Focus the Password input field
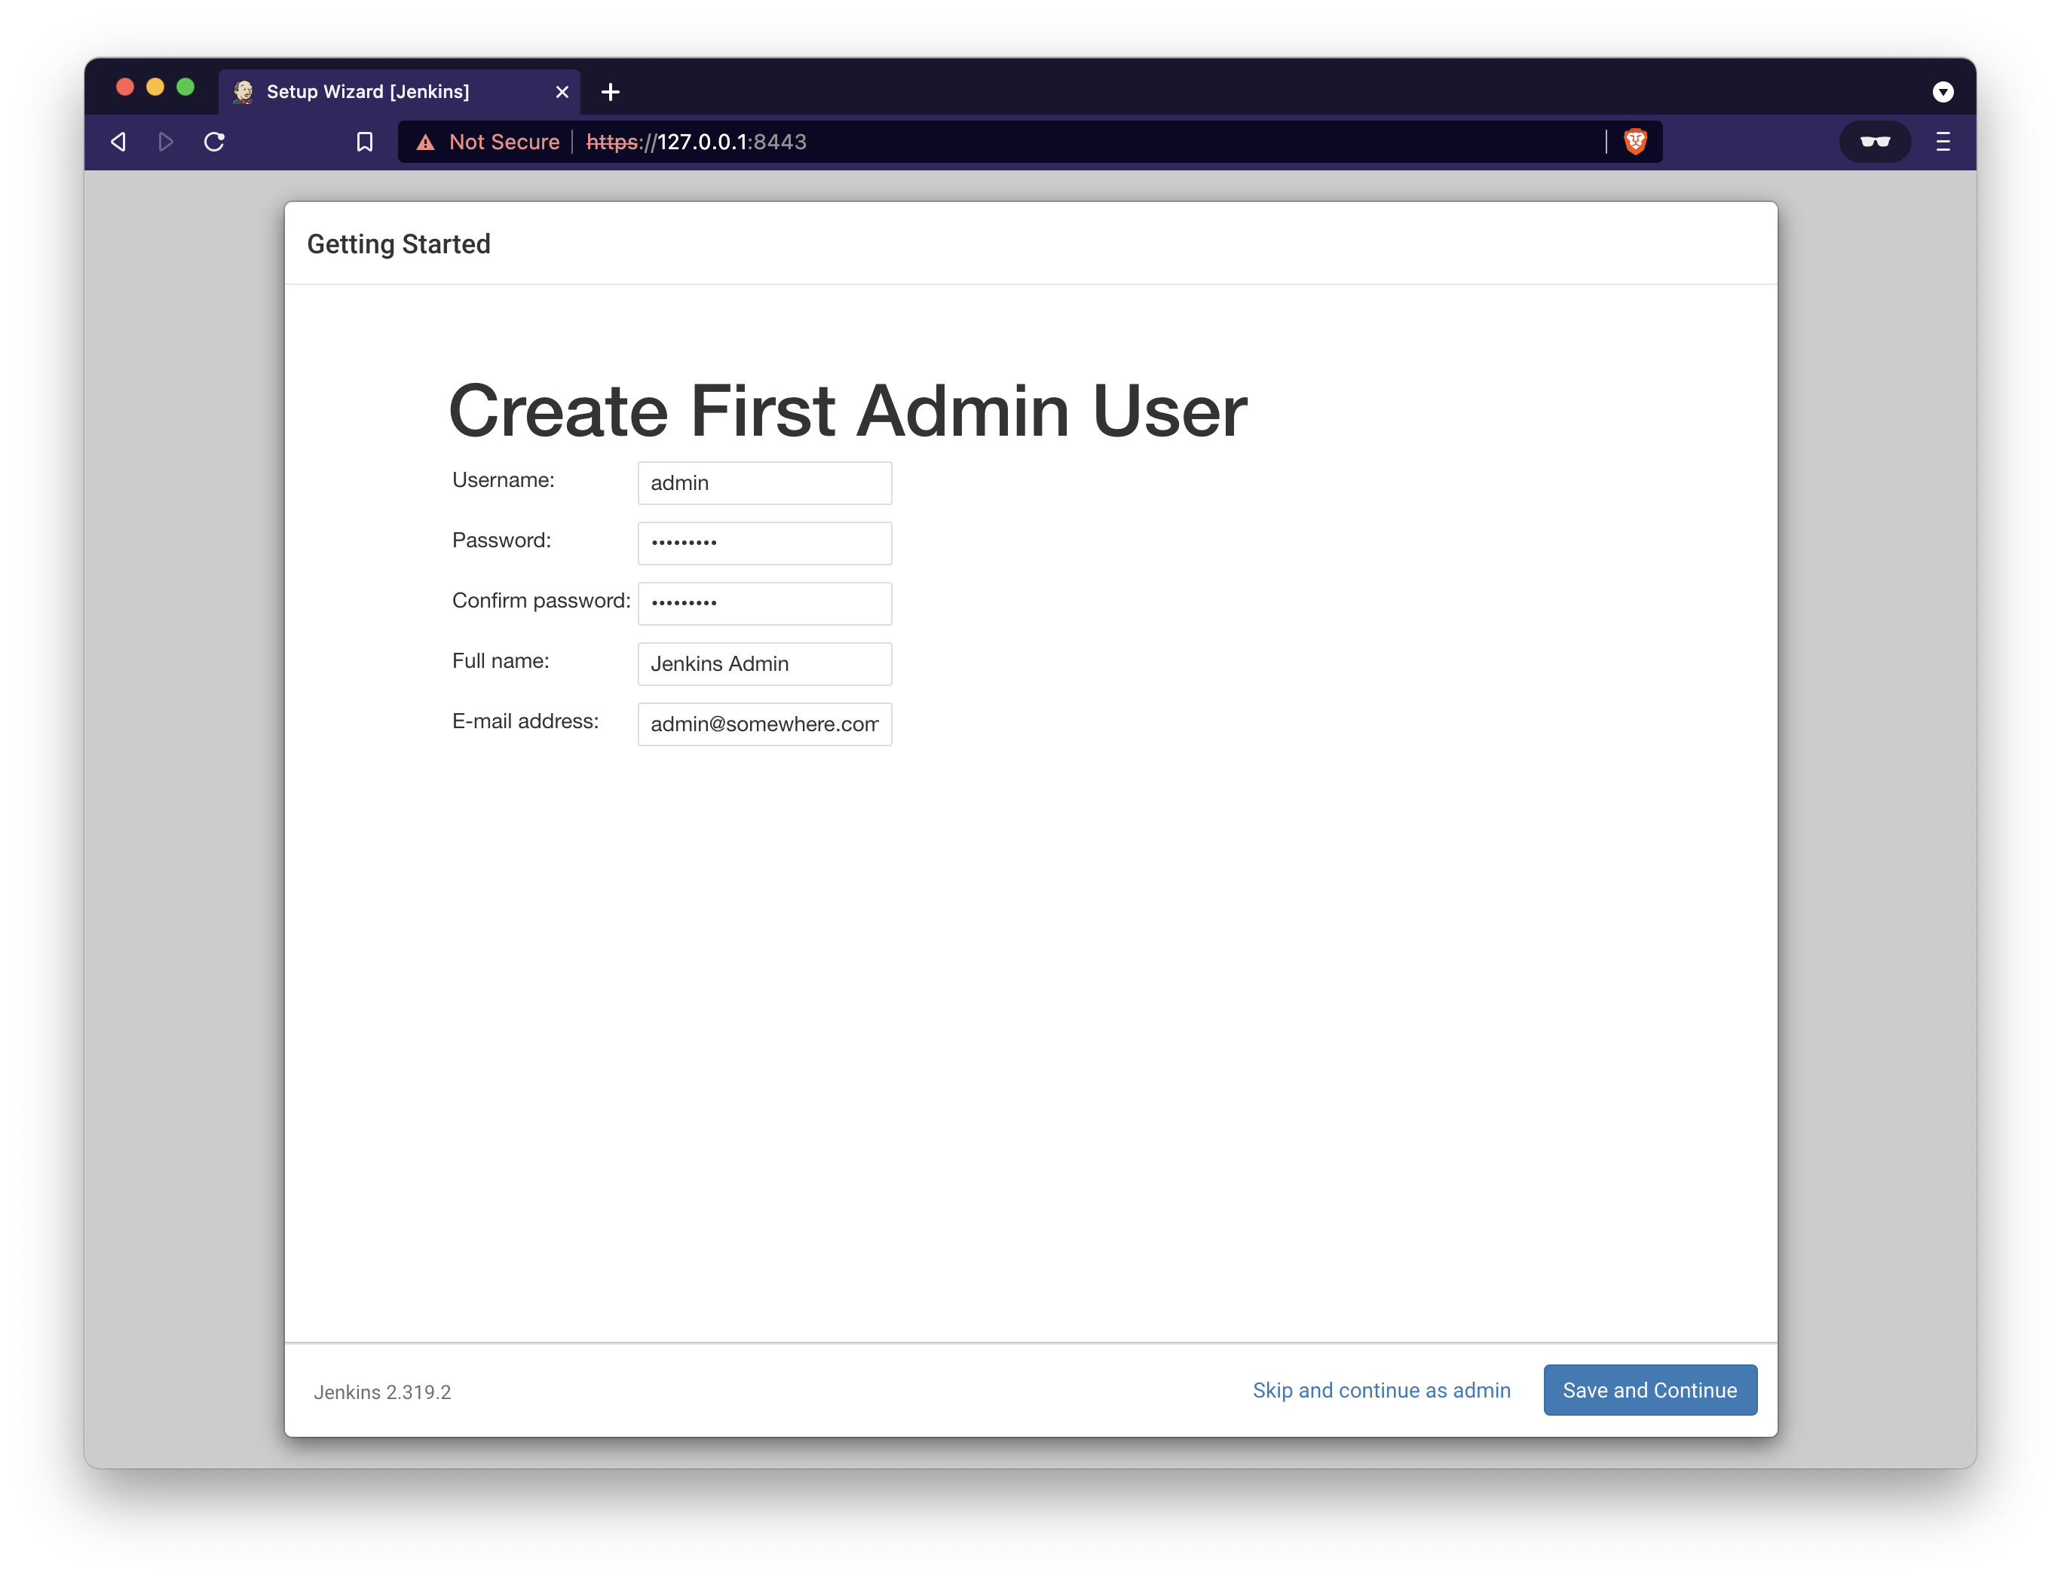The width and height of the screenshot is (2061, 1580). click(764, 544)
